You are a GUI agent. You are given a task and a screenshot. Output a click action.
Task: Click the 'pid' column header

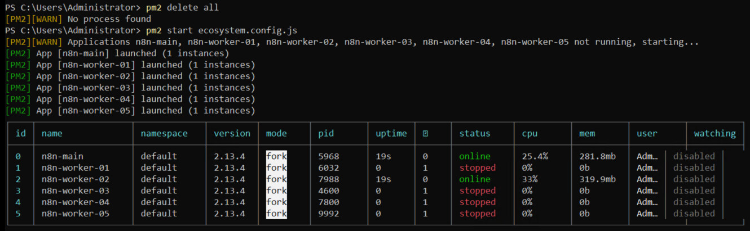click(x=326, y=134)
